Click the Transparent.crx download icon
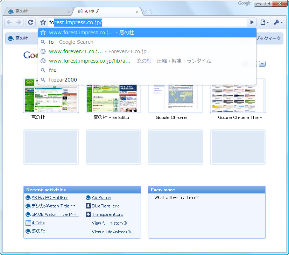 click(x=89, y=214)
